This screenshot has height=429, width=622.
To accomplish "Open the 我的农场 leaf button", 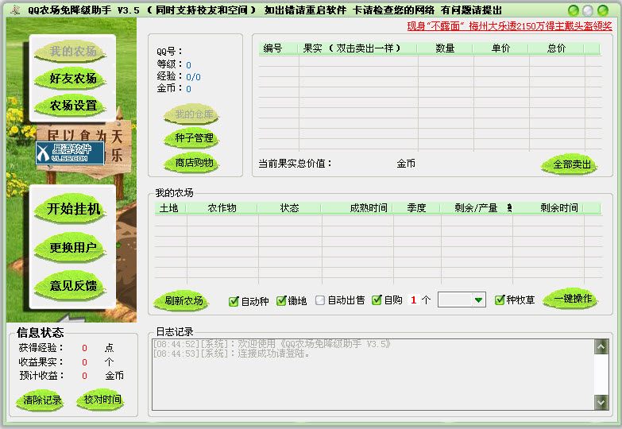I will point(71,52).
